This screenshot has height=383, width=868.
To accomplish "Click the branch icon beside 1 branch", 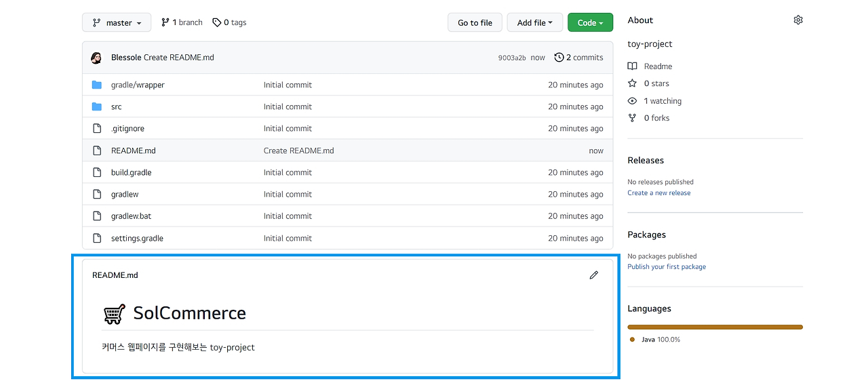I will (165, 22).
